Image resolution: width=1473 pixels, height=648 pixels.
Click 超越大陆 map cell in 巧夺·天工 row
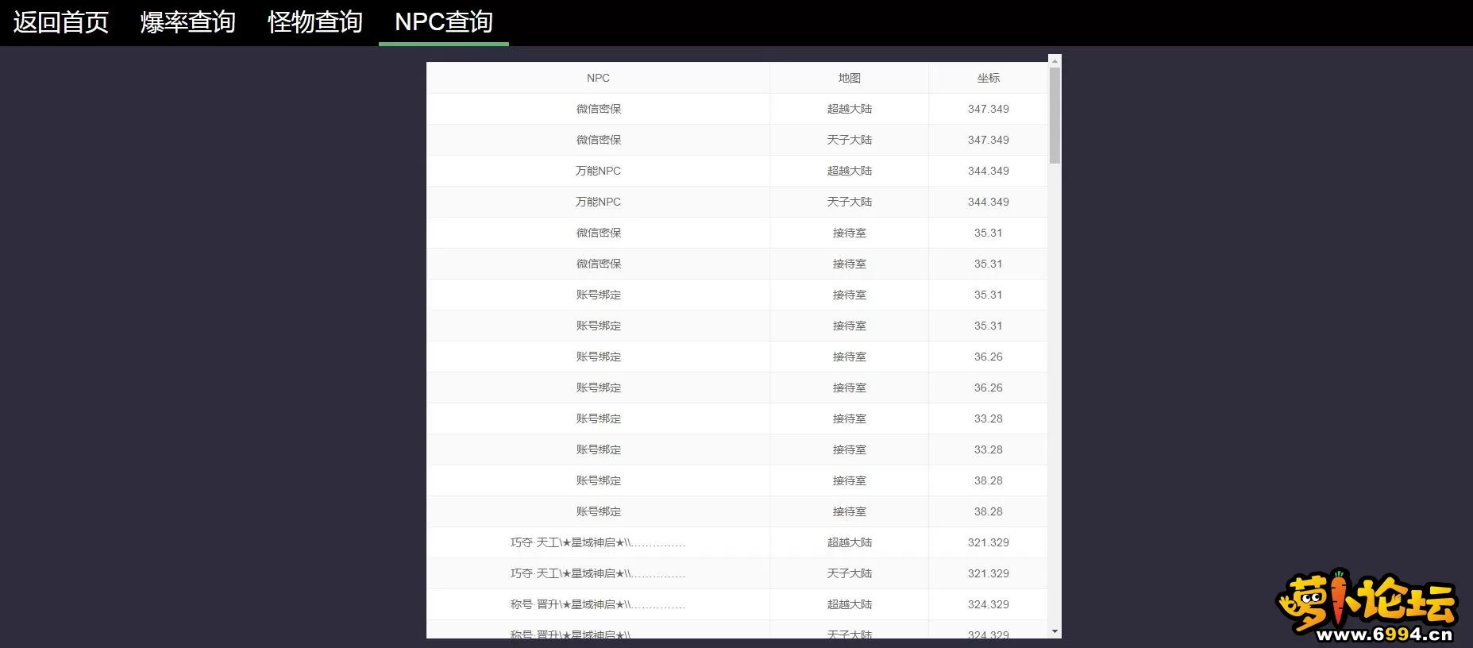850,542
